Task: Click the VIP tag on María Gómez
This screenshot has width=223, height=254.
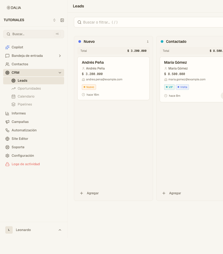Action: tap(169, 87)
